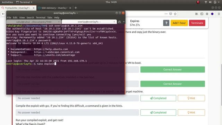Switch to rahul@rahul Documents/THM terminal tab
The image size is (222, 125).
(34, 22)
